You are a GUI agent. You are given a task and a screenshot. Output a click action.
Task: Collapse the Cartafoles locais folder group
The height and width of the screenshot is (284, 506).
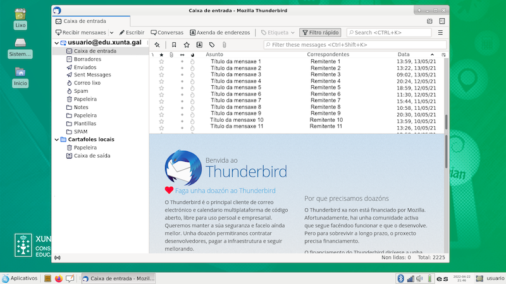tap(56, 139)
